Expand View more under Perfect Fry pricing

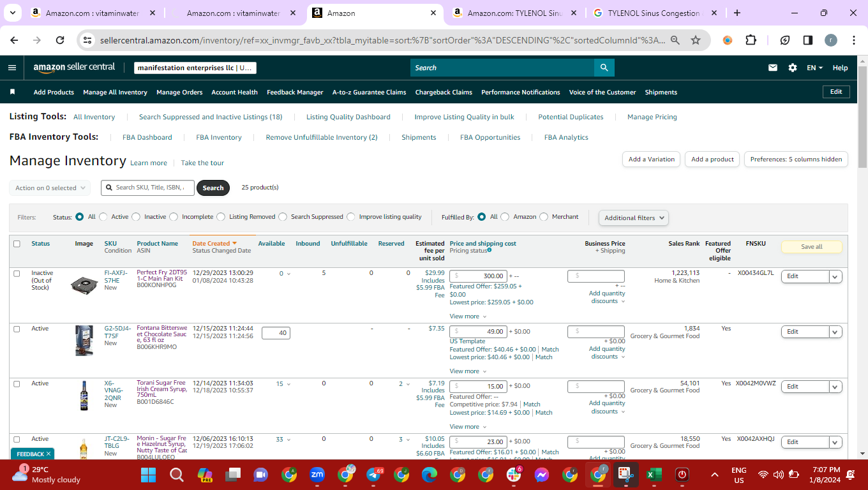pyautogui.click(x=468, y=316)
